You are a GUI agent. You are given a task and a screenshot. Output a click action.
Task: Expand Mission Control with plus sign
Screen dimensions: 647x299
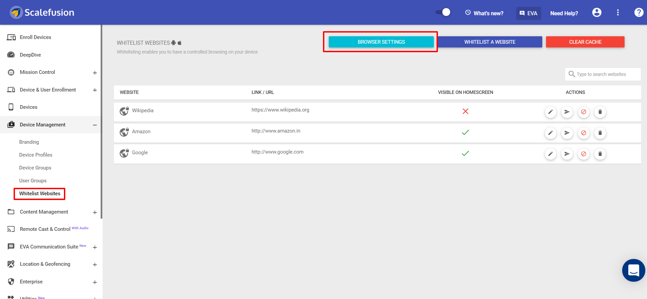click(x=95, y=73)
